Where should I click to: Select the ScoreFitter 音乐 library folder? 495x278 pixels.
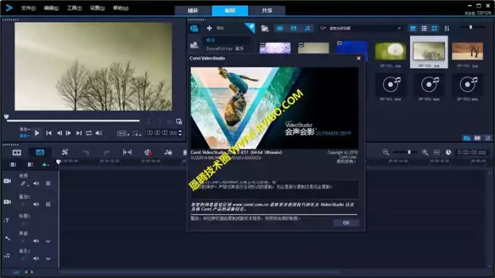[225, 49]
